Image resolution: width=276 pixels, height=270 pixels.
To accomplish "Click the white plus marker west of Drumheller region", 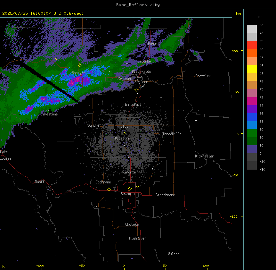I will pyautogui.click(x=196, y=120).
